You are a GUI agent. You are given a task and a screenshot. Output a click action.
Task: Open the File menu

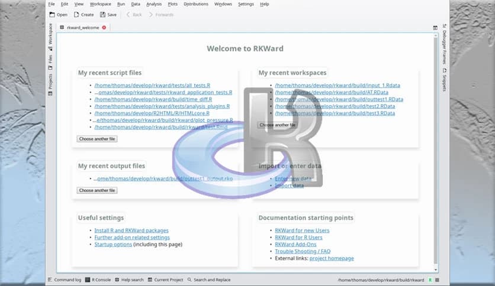(52, 4)
